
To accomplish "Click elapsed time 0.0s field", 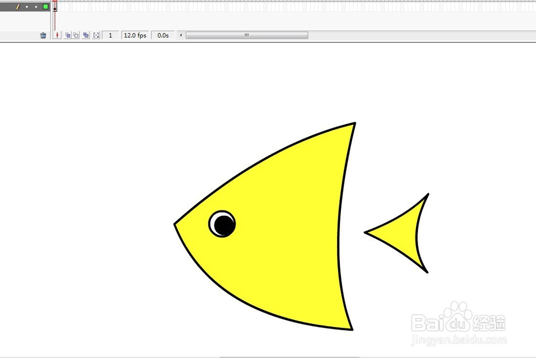I will [163, 35].
